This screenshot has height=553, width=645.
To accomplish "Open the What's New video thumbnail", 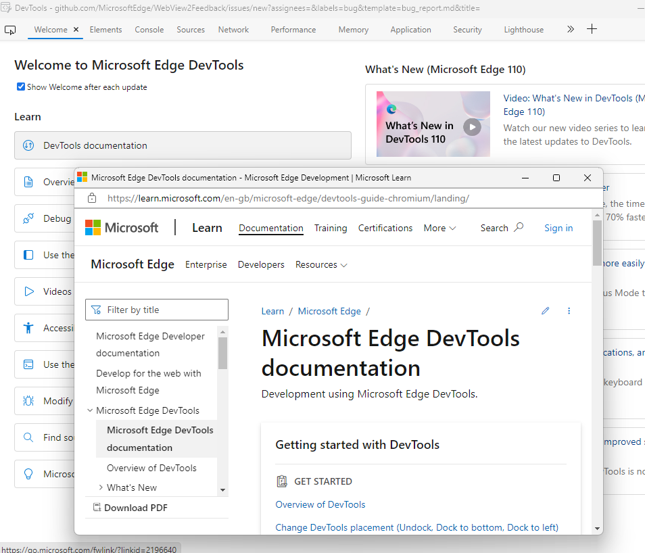I will click(x=433, y=124).
